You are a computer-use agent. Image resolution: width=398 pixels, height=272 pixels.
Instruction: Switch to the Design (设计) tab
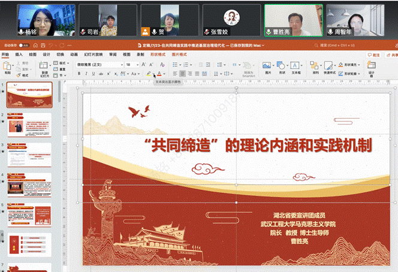point(46,55)
